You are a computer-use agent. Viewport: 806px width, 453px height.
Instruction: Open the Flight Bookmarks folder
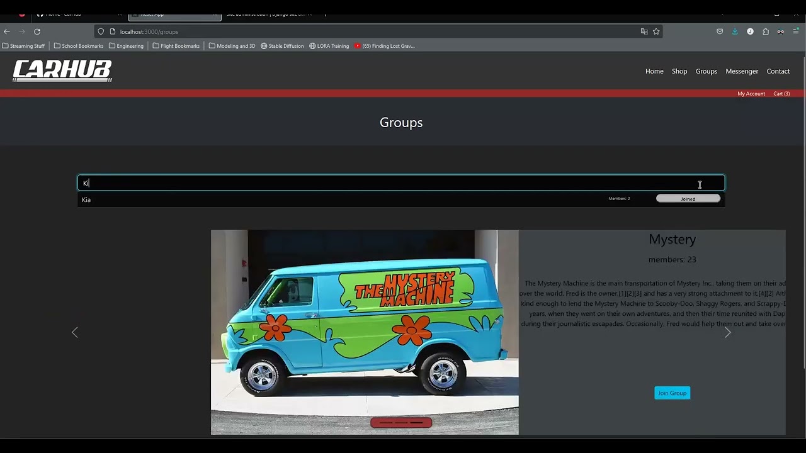tap(176, 46)
